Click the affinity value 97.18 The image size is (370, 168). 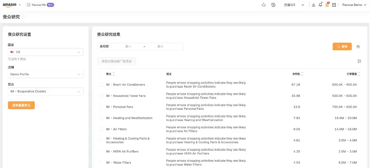pos(296,85)
